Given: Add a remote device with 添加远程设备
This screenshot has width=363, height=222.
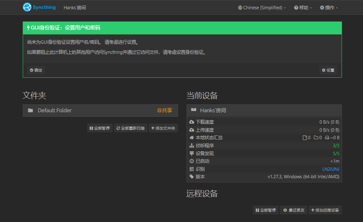Looking at the screenshot, I should [x=325, y=210].
